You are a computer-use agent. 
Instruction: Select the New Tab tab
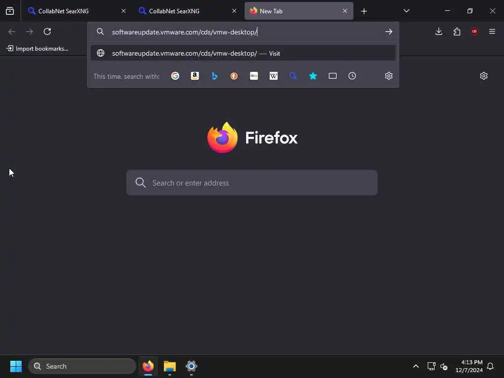299,11
